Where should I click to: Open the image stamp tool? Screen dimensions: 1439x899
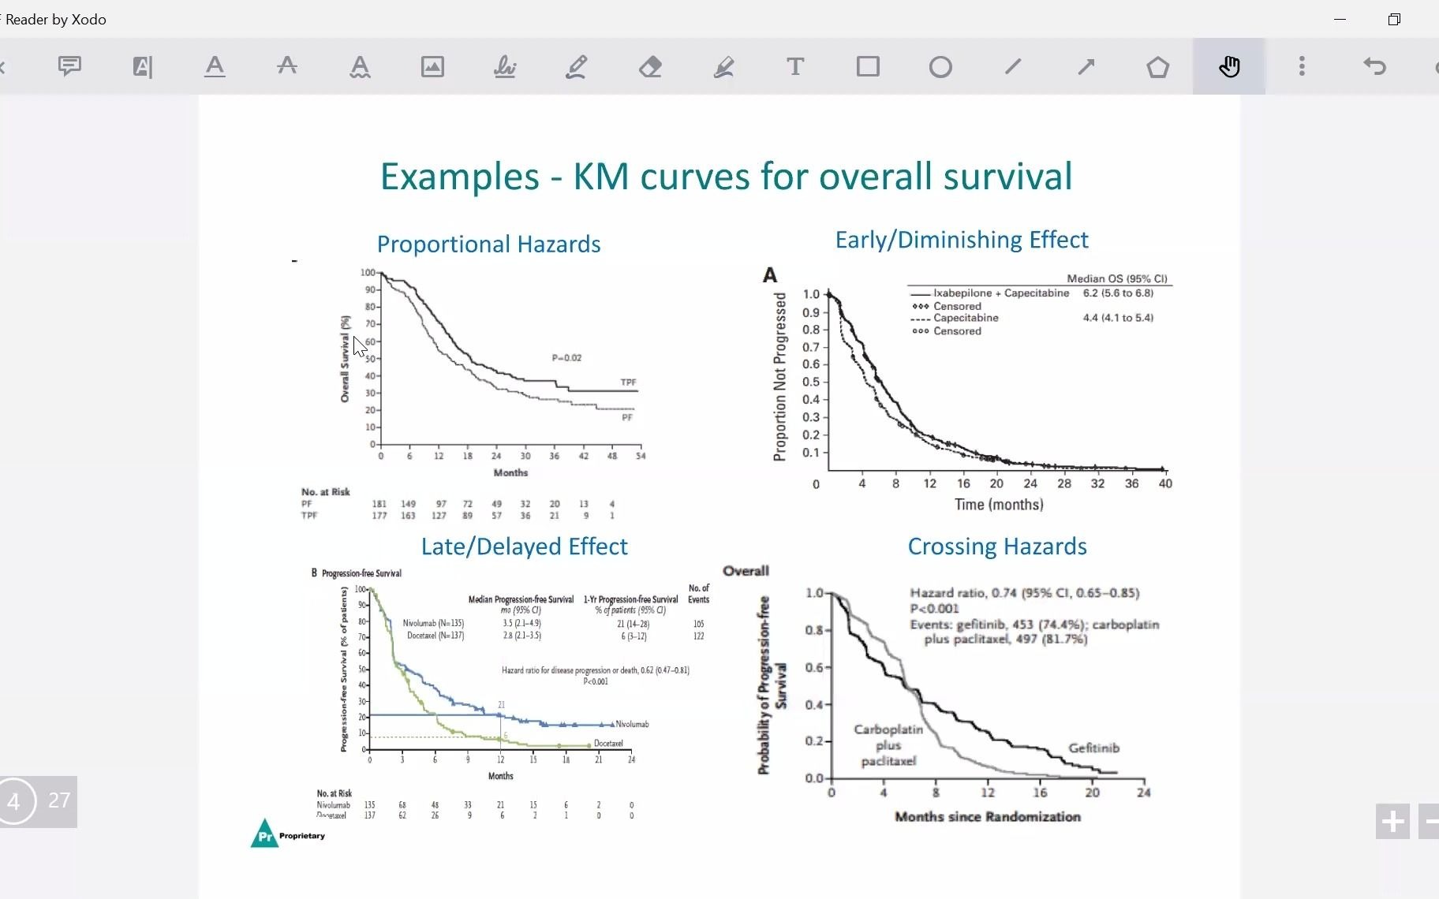432,66
